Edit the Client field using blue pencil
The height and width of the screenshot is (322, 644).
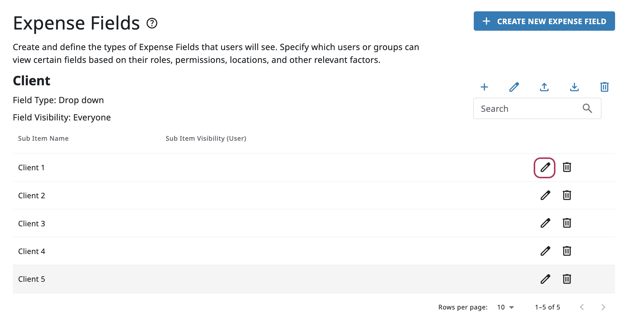pos(514,87)
